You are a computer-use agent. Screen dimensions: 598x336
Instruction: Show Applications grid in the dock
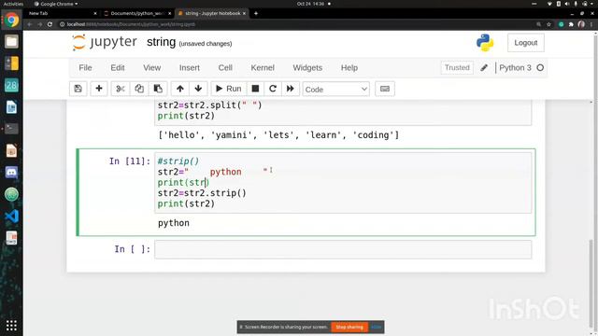(11, 326)
